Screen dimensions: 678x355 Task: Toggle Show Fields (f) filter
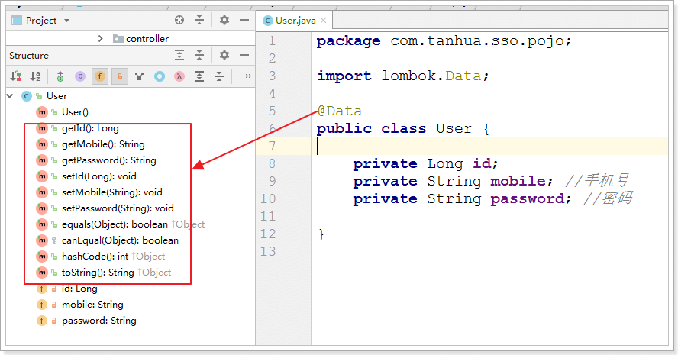(100, 76)
